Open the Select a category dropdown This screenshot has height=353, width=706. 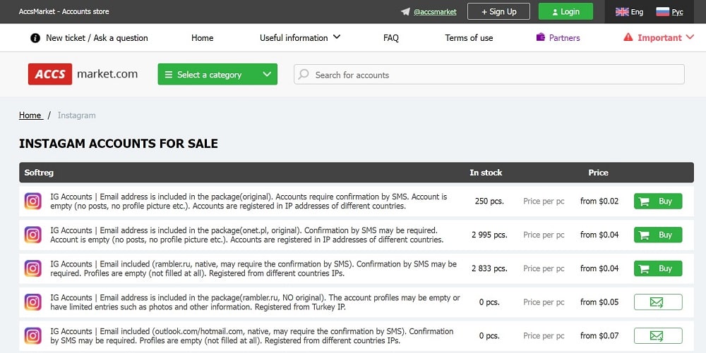[217, 74]
